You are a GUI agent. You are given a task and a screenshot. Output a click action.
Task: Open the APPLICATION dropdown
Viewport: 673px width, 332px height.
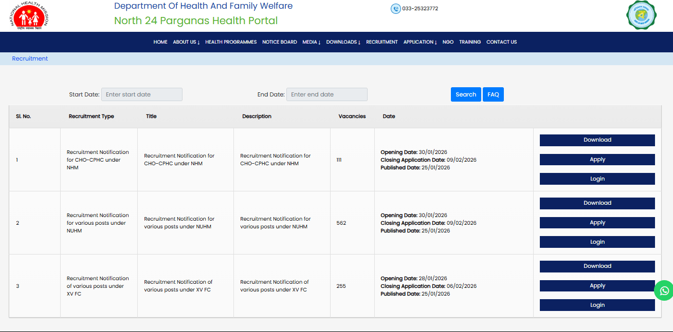point(420,42)
